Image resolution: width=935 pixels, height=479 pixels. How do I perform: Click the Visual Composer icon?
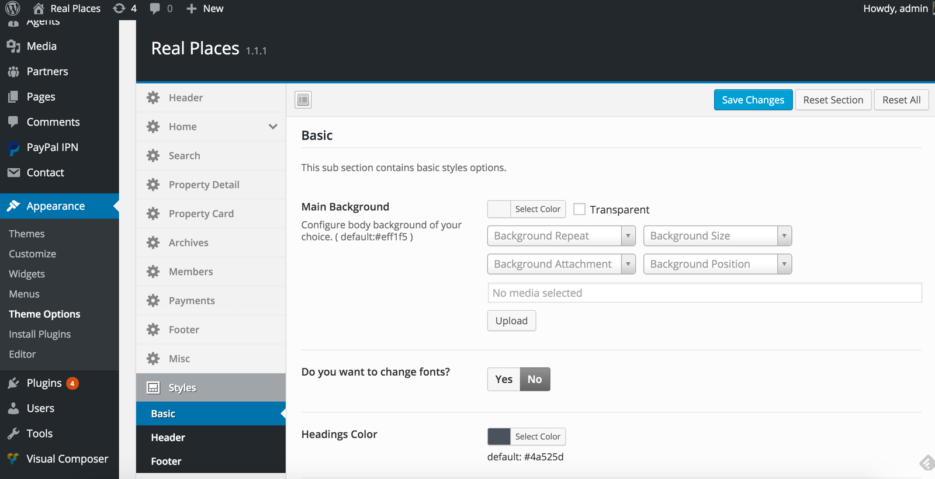(13, 459)
